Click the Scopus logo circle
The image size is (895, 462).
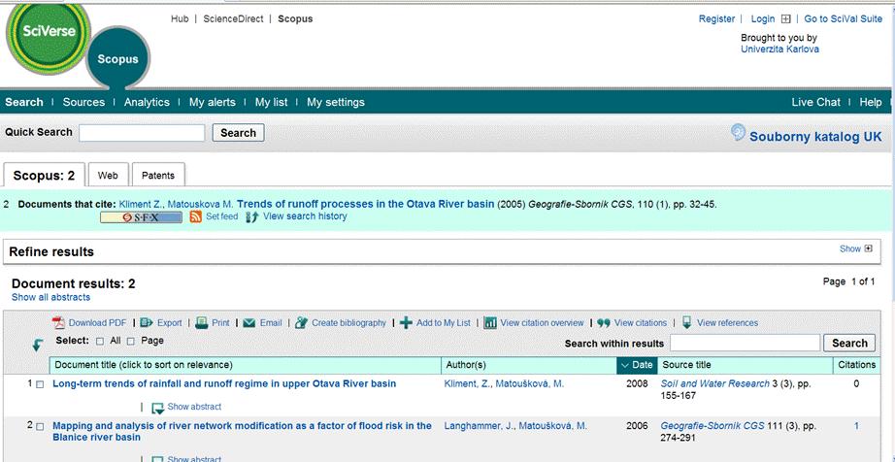tap(117, 57)
